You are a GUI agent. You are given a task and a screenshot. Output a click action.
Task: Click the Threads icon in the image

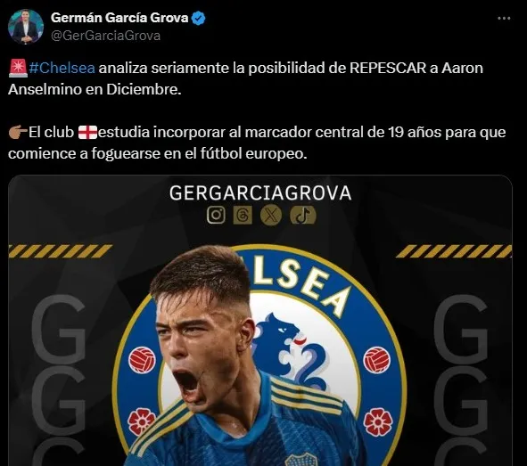coord(243,216)
